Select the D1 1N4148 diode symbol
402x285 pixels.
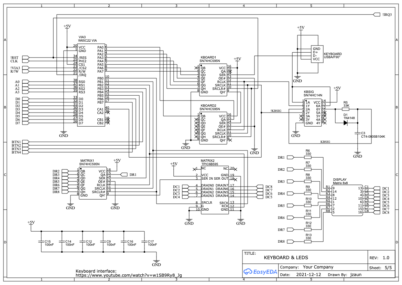346,123
